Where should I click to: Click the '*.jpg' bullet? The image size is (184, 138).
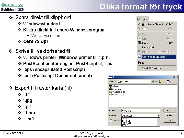pos(28,101)
